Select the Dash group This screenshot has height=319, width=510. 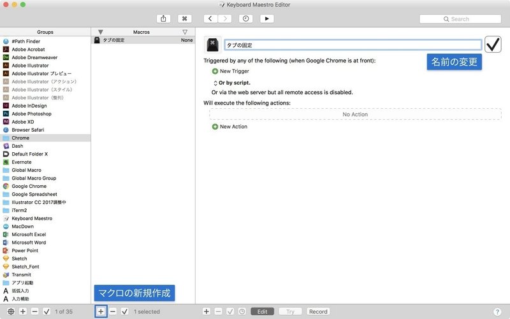coord(45,146)
